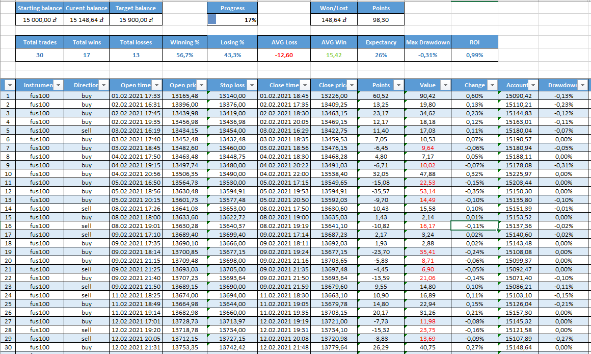
Task: Select account cell 15148,64 in last row
Action: click(518, 347)
